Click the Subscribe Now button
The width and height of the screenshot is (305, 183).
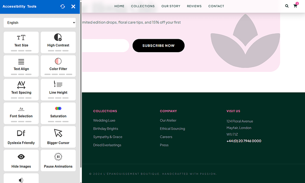[158, 46]
